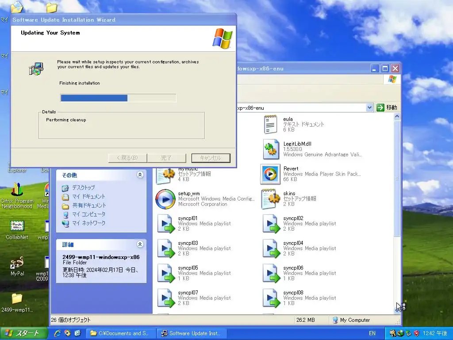Viewport: 453px width, 340px height.
Task: Maximize the Explorer folder window
Action: [385, 69]
